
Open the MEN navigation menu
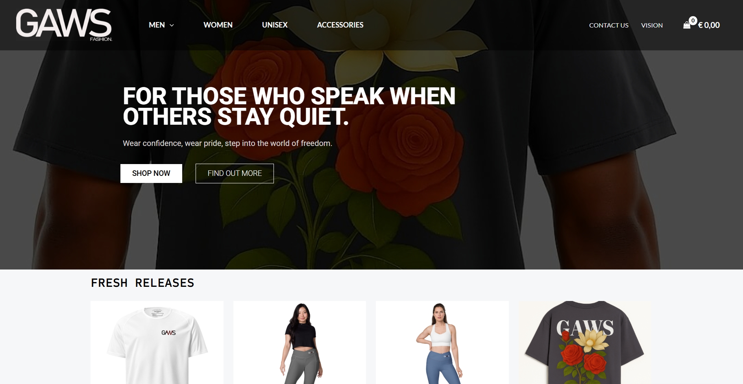click(157, 25)
